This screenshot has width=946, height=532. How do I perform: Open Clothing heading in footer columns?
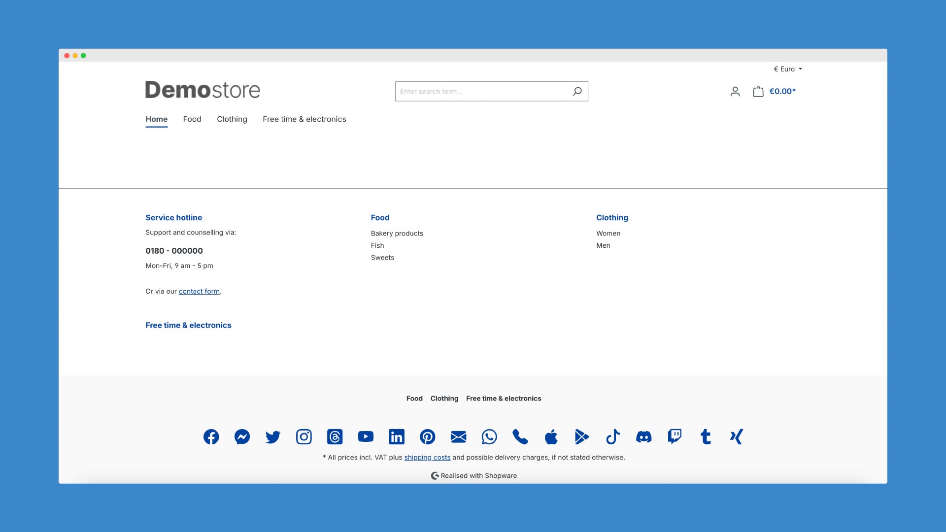(612, 218)
